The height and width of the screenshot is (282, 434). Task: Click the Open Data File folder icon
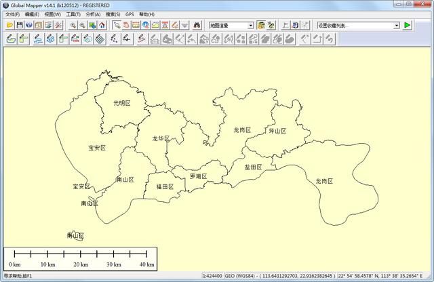pos(9,25)
